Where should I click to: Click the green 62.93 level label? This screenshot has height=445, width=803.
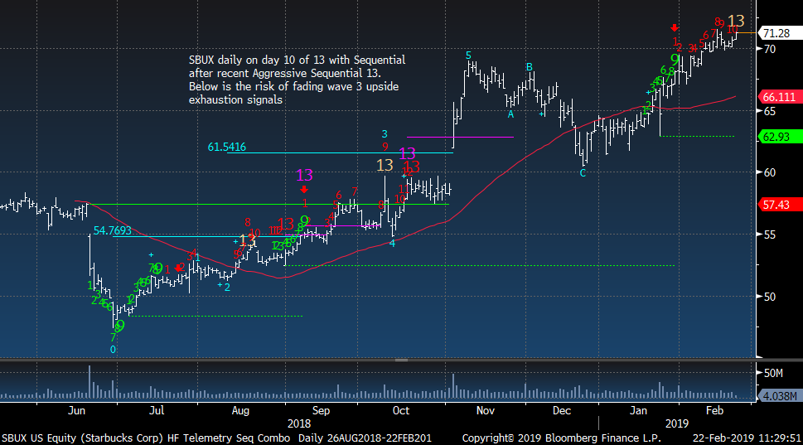pos(779,137)
